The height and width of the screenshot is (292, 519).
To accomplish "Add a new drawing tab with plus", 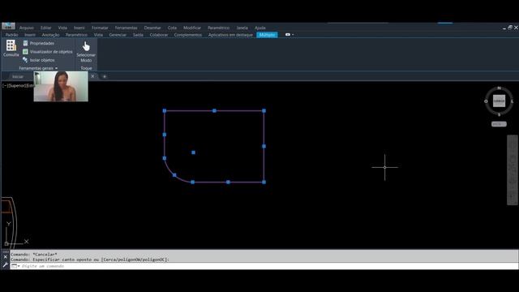I will (x=105, y=76).
